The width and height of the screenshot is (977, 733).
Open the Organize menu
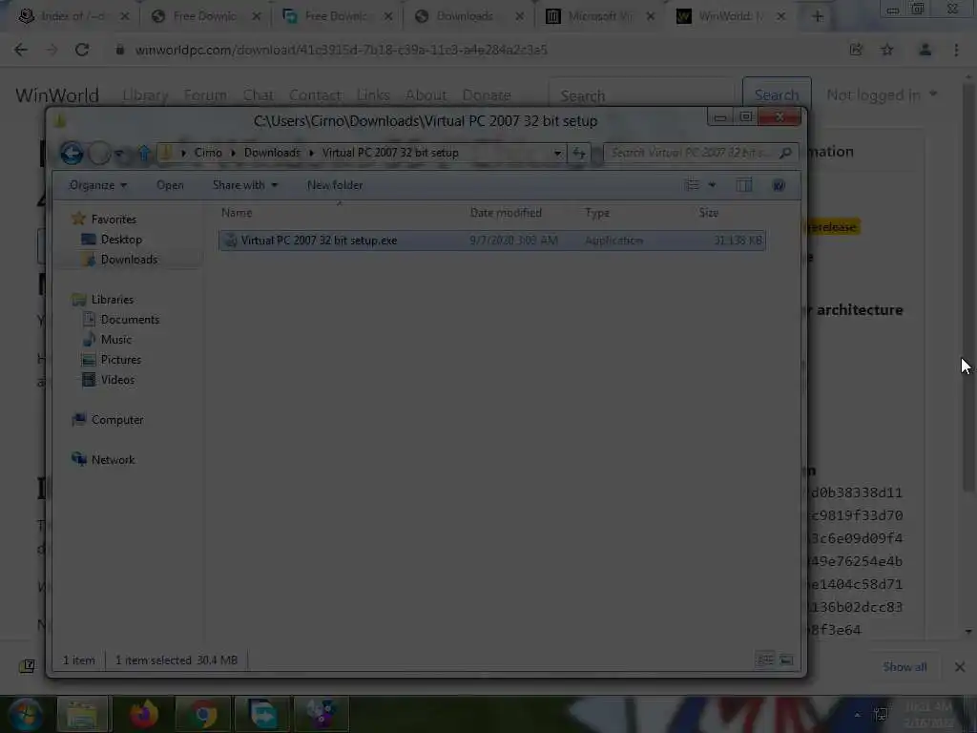pos(98,185)
